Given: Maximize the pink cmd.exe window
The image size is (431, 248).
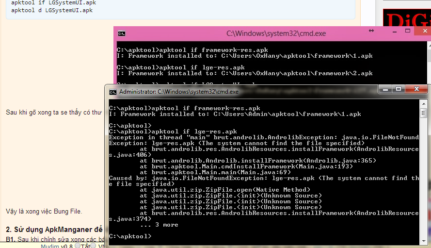Looking at the screenshot, I should (x=408, y=31).
